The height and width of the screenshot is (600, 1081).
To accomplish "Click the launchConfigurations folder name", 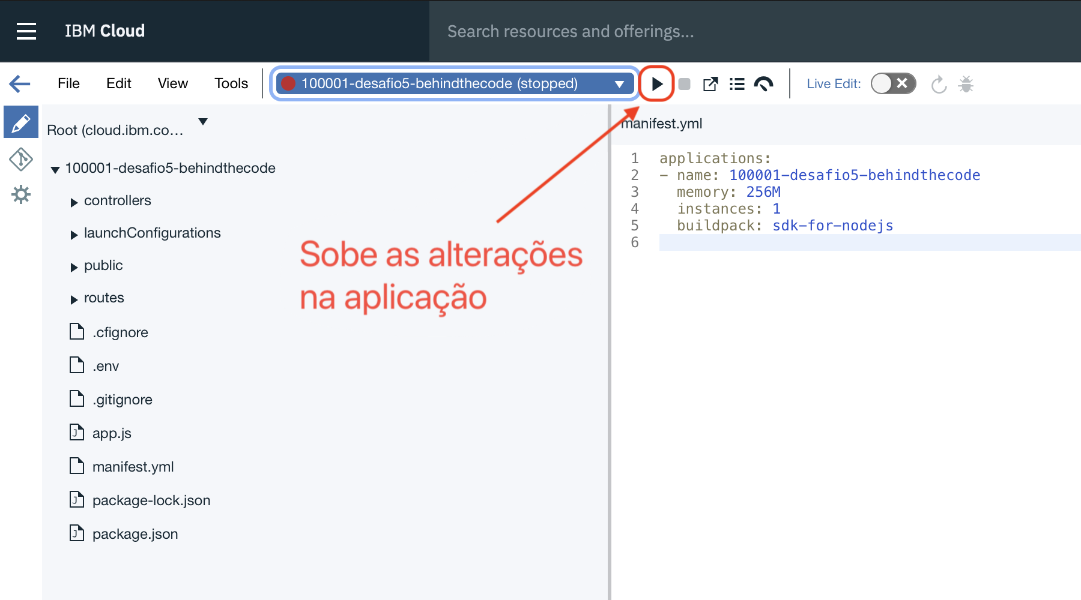I will pyautogui.click(x=153, y=233).
